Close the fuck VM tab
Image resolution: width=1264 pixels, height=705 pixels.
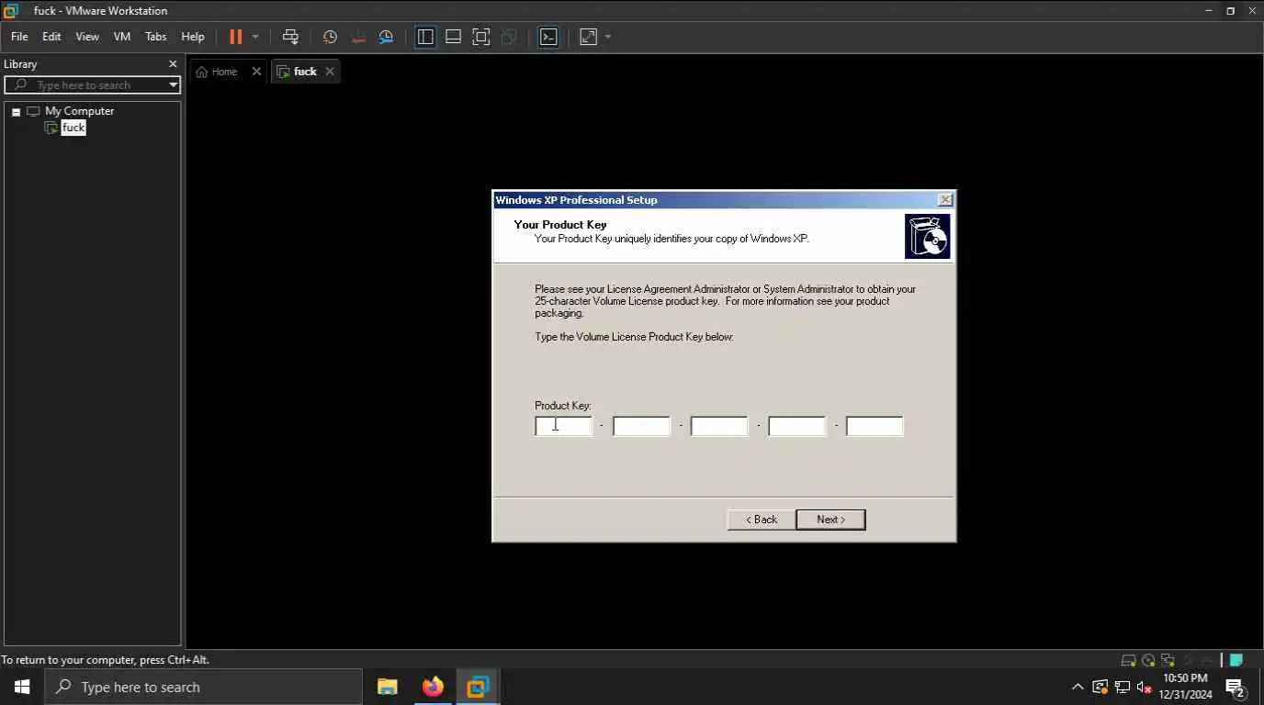[331, 72]
